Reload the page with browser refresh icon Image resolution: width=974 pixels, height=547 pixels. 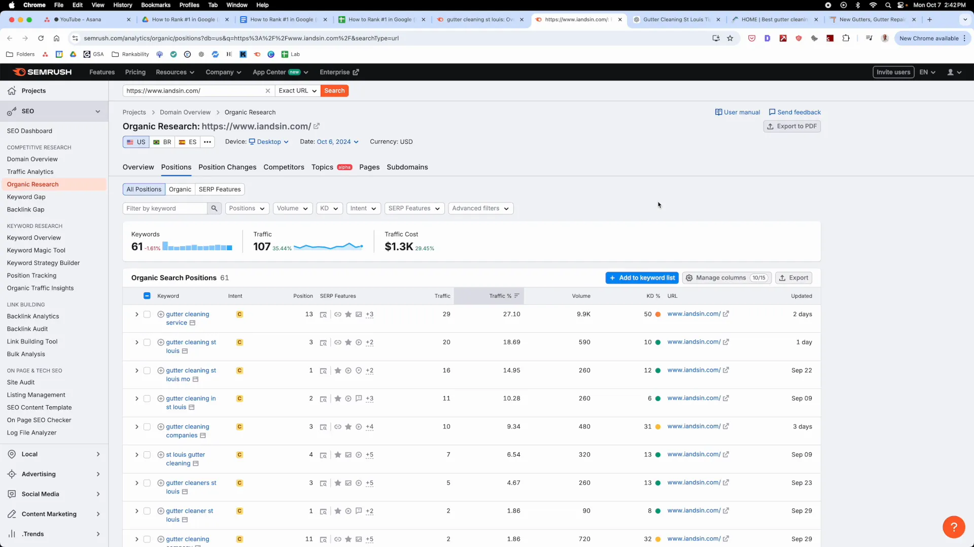click(x=41, y=38)
